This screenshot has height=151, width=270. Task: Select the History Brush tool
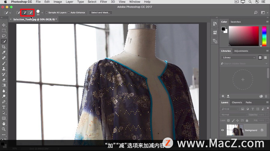4,74
